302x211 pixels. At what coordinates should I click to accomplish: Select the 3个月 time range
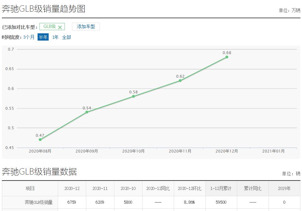(29, 37)
